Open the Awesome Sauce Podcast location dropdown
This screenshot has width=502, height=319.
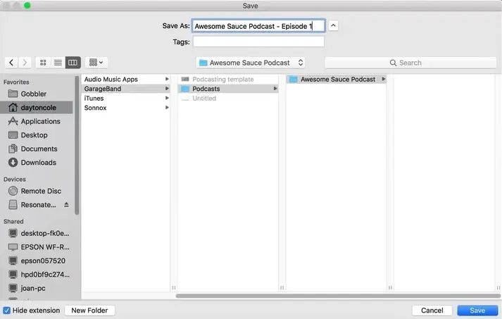[x=251, y=63]
